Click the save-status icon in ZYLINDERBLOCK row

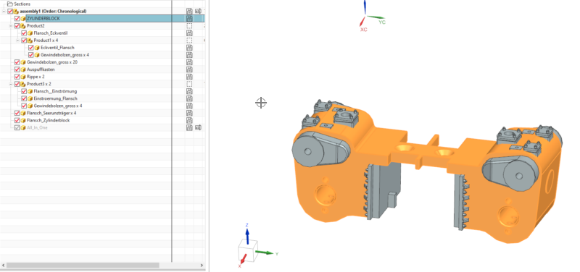(x=189, y=19)
